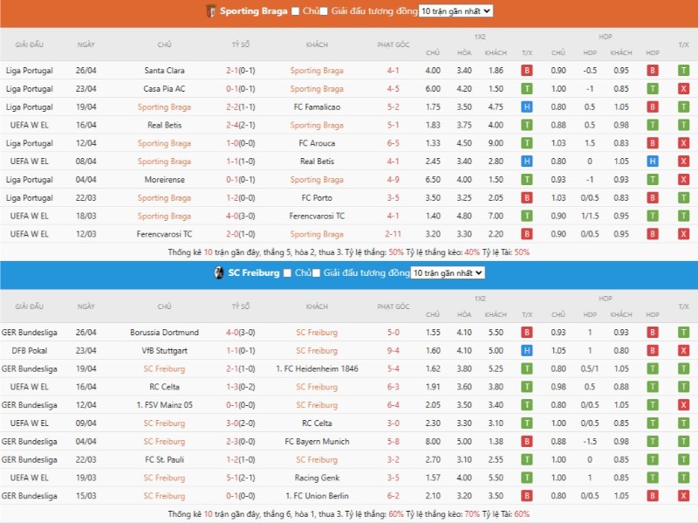Click score 2-3(0-0) in Bayern Munich row
Image resolution: width=698 pixels, height=523 pixels.
pos(241,442)
